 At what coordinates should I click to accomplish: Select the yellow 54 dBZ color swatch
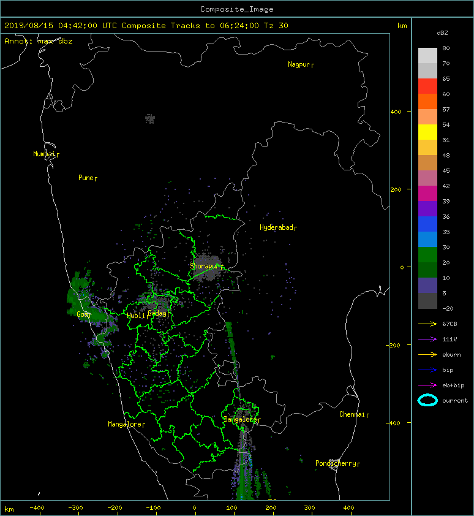[x=427, y=132]
